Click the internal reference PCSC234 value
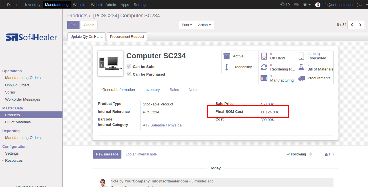 click(x=151, y=112)
